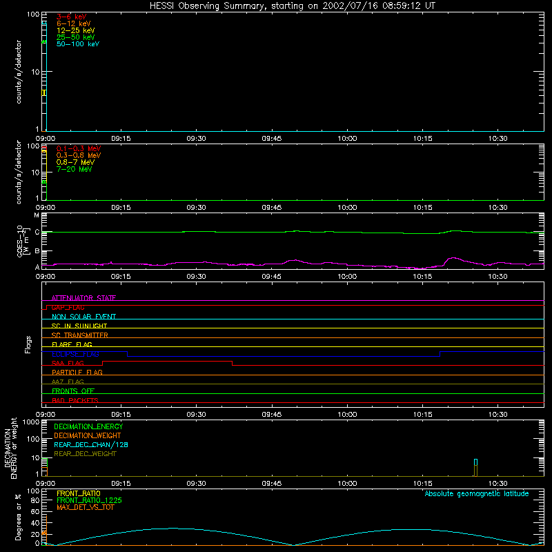The height and width of the screenshot is (552, 552).
Task: Click the GOES-10 W m-2 axis label
Action: (22, 241)
